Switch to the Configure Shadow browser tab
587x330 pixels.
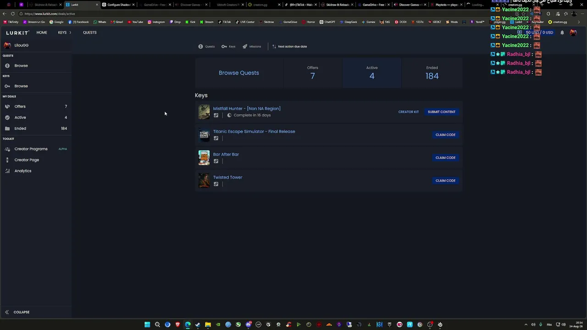(118, 5)
